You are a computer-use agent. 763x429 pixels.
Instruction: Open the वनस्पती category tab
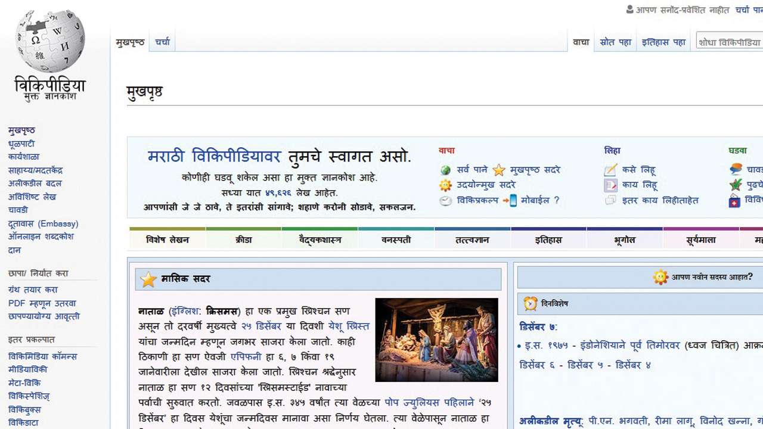pos(396,240)
